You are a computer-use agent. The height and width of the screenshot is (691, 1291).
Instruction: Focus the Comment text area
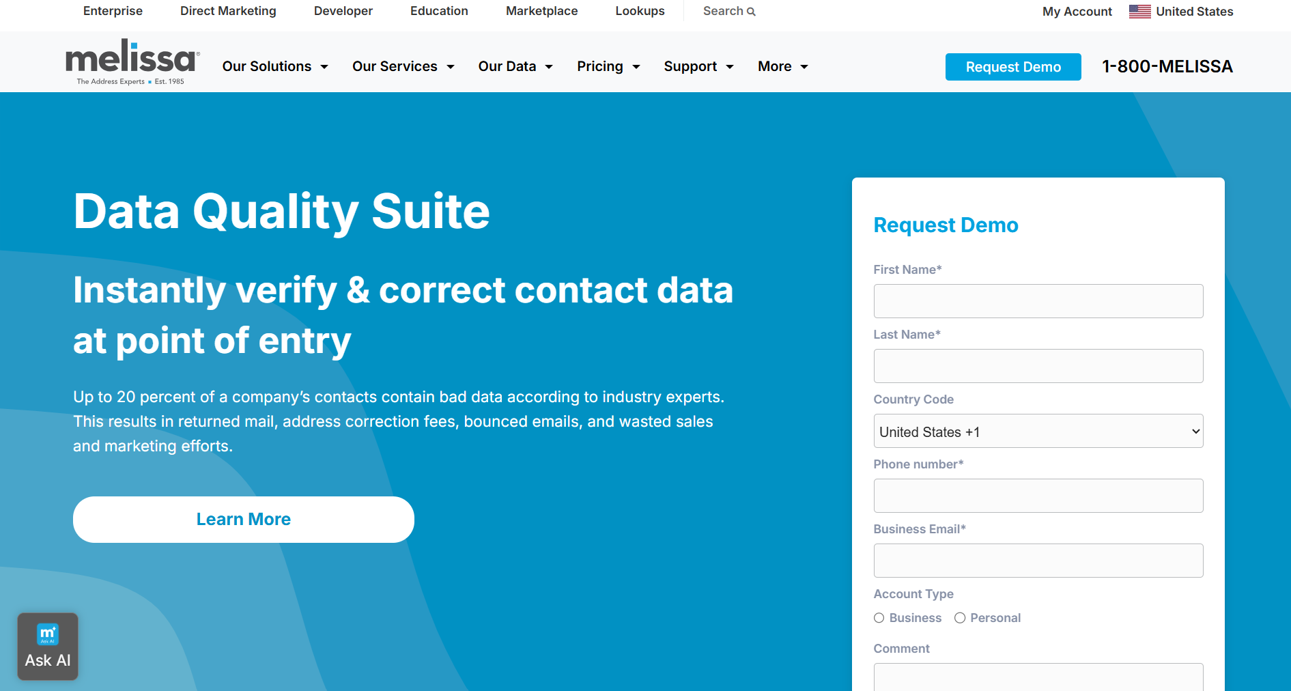click(x=1038, y=677)
